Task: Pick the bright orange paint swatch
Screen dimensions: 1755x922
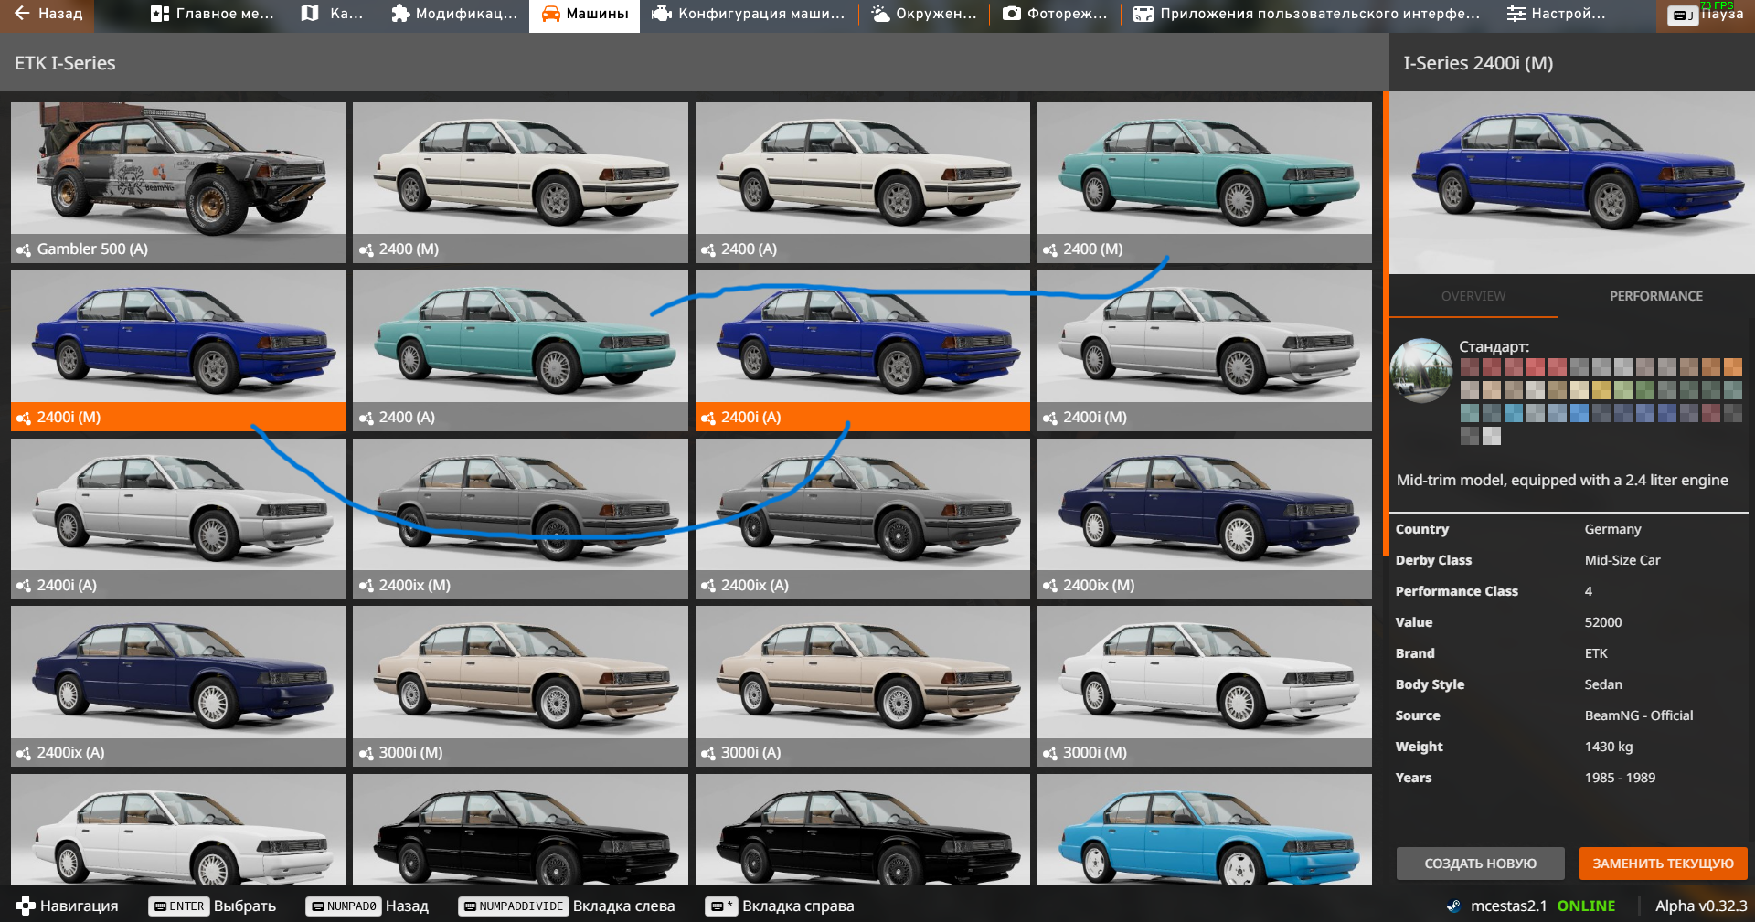Action: coord(1732,367)
